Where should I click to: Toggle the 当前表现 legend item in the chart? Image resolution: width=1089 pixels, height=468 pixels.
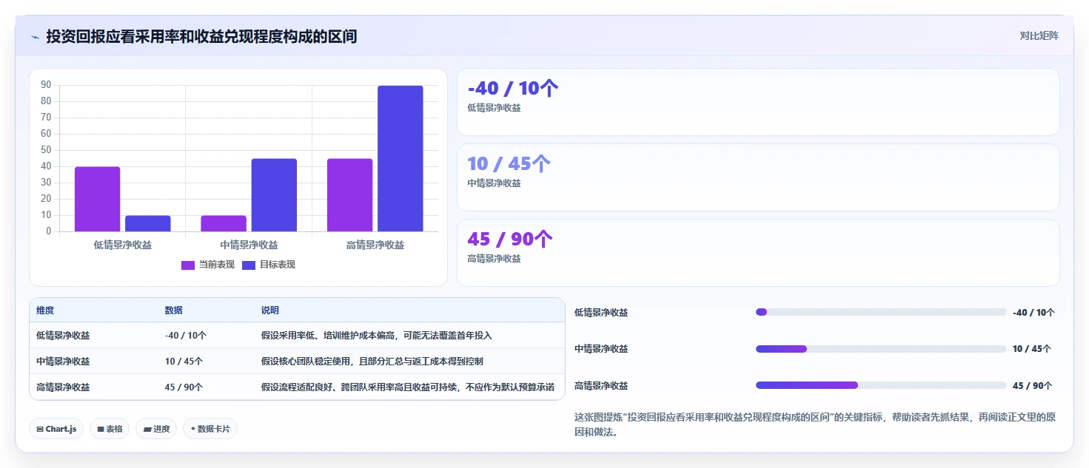[208, 265]
